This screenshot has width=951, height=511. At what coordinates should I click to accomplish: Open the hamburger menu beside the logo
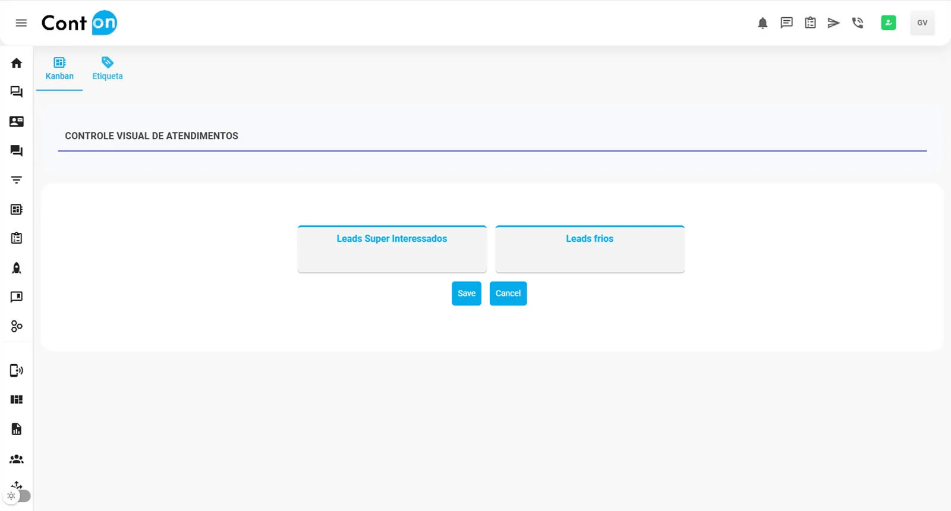click(x=21, y=23)
